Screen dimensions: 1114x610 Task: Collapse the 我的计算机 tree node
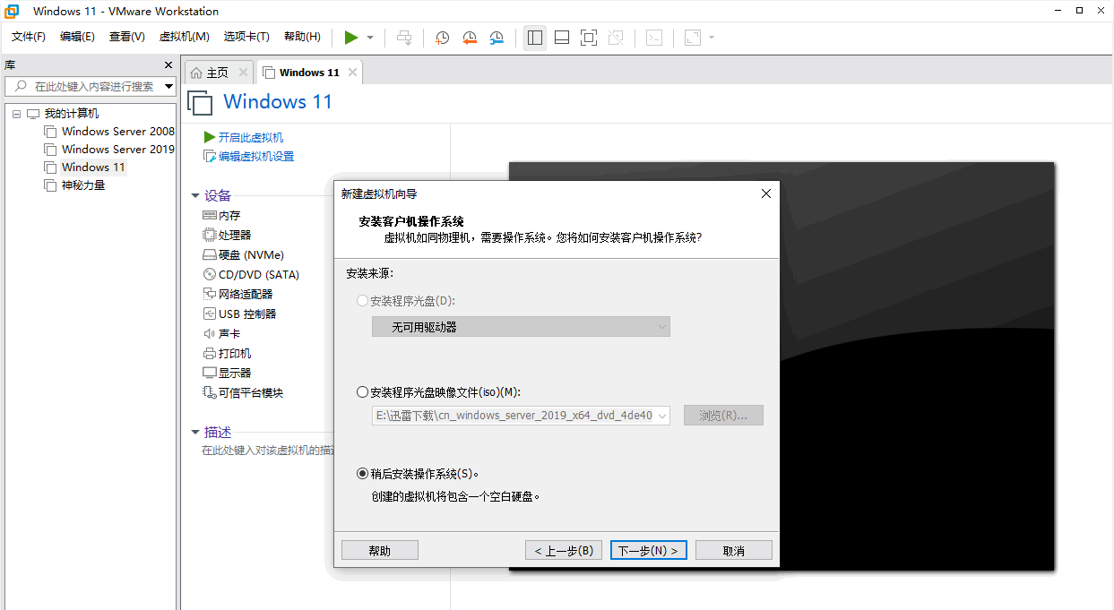17,114
